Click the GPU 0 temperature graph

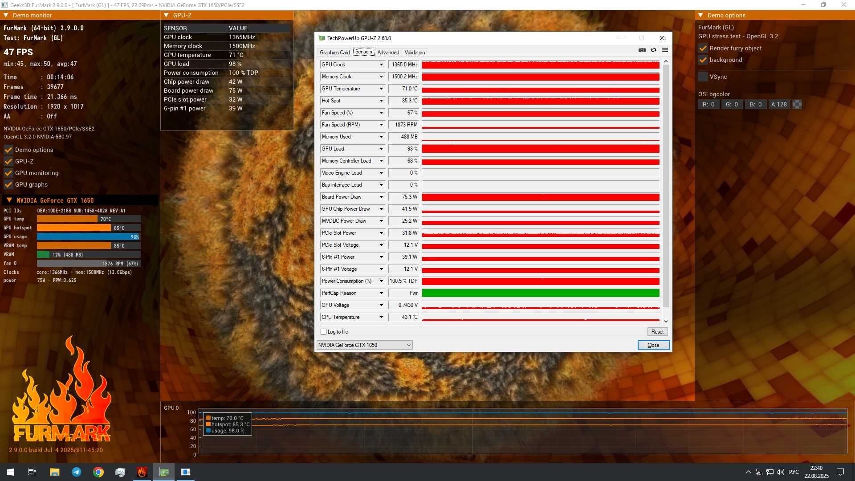[x=523, y=431]
